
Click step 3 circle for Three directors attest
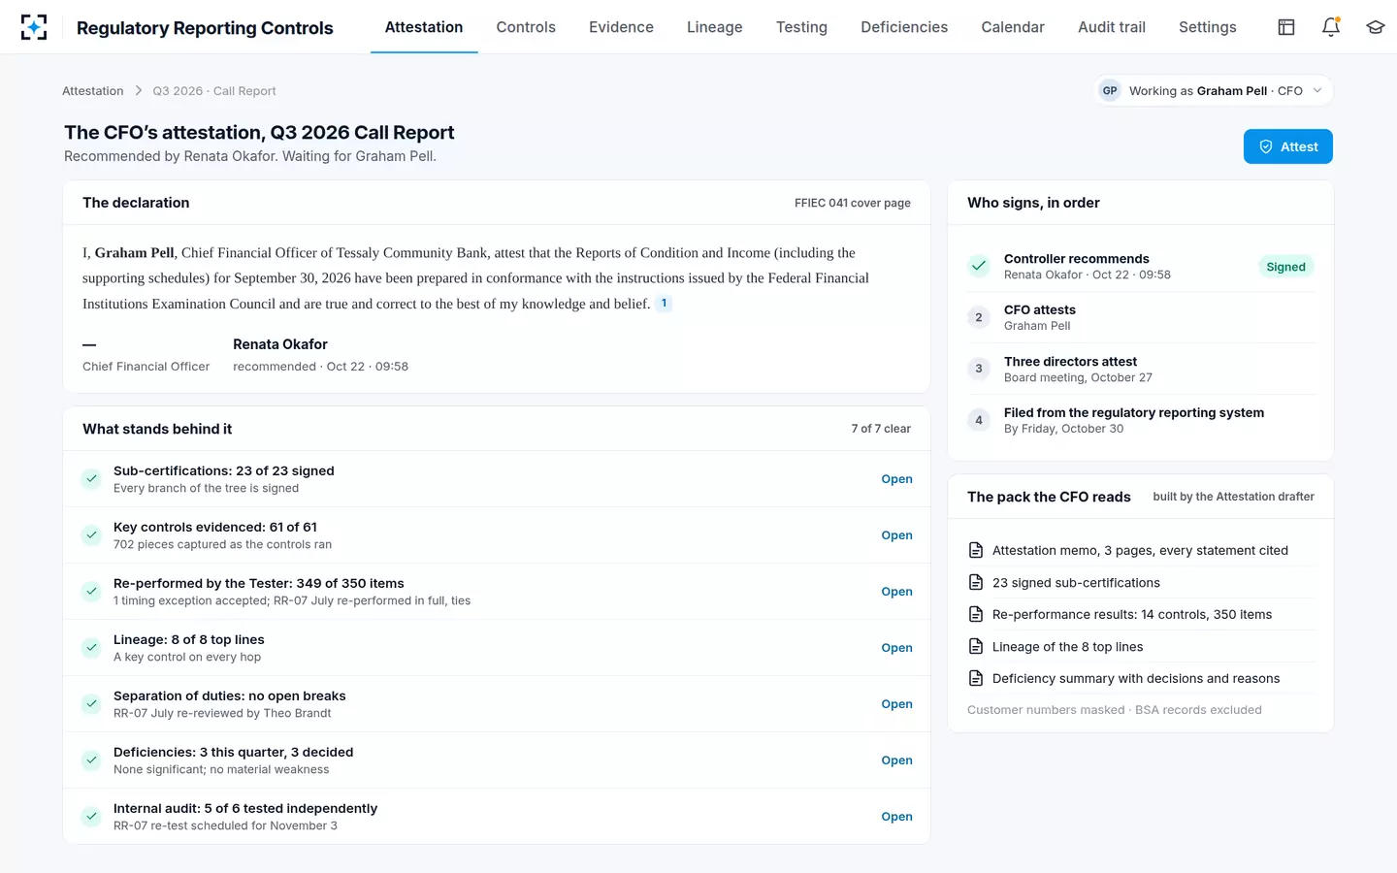coord(979,369)
